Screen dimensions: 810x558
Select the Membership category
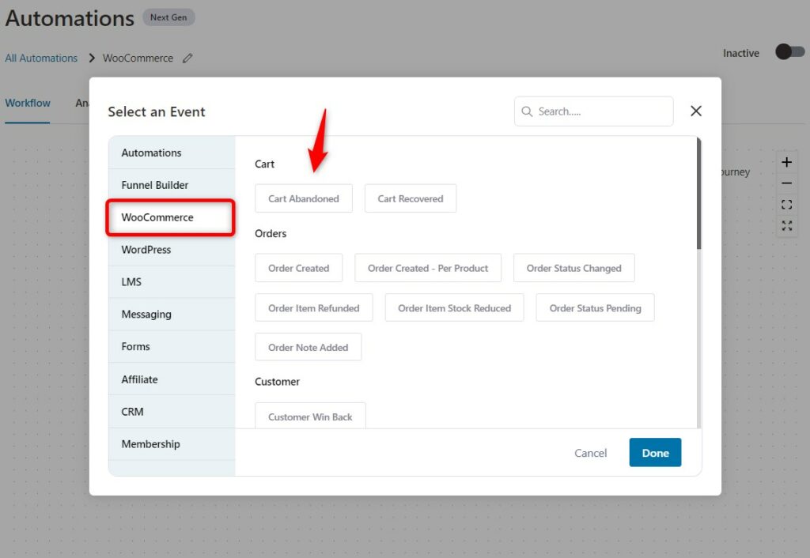point(172,444)
